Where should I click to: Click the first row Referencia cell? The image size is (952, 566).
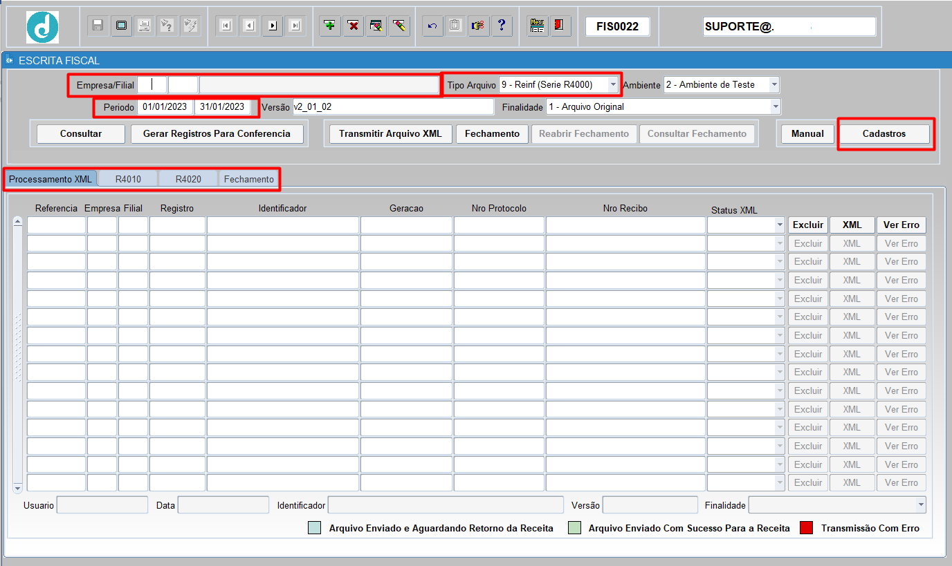pos(56,225)
